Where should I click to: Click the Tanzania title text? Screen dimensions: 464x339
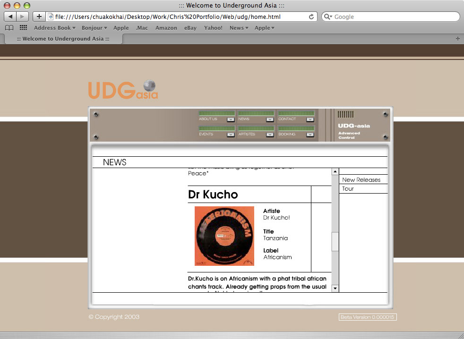coord(275,238)
